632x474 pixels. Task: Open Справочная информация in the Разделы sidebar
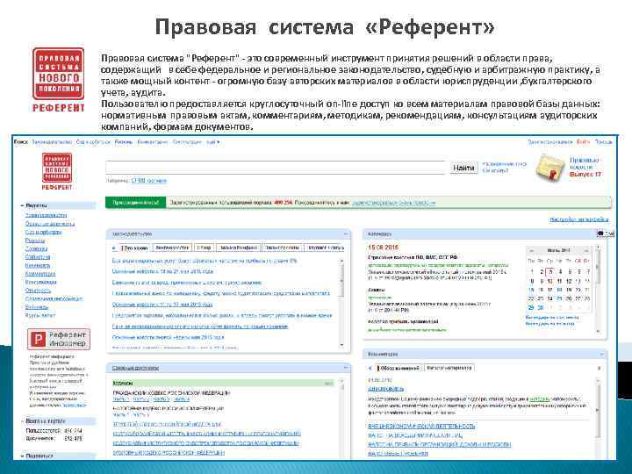point(54,298)
